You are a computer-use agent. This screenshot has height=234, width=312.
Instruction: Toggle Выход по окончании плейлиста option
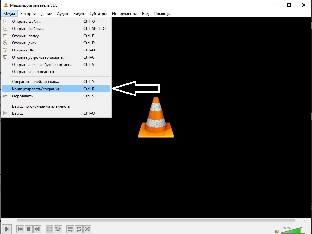click(56, 106)
